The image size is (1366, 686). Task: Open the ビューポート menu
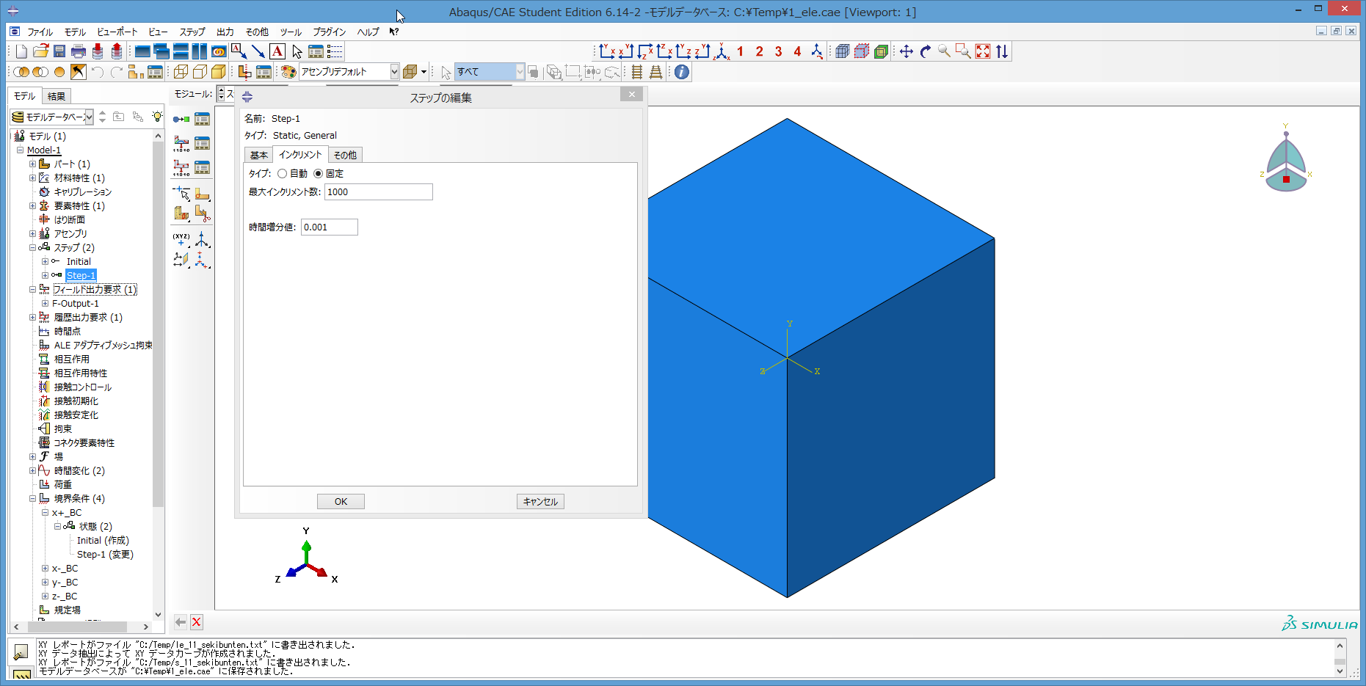click(117, 32)
